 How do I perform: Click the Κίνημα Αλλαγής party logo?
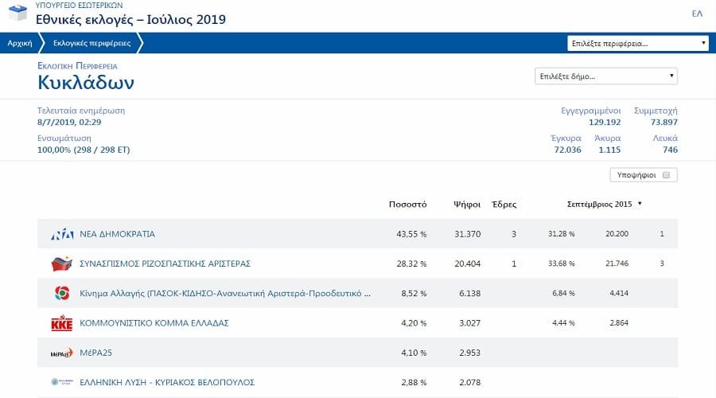tap(61, 294)
